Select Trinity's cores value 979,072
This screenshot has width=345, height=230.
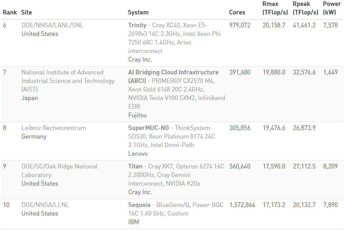(240, 25)
